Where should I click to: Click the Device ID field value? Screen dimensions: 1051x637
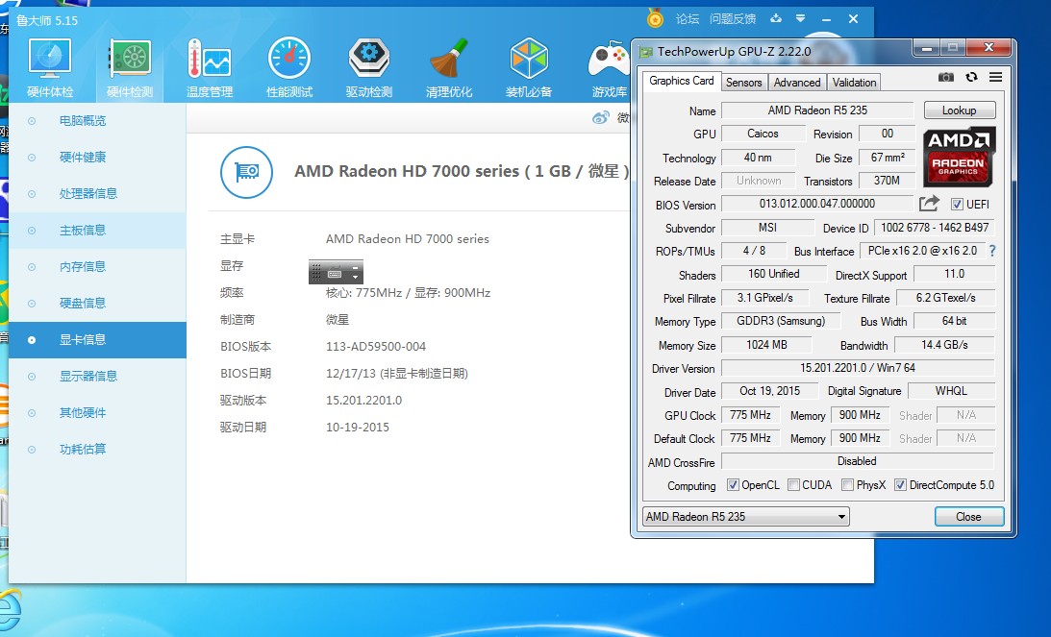tap(935, 227)
